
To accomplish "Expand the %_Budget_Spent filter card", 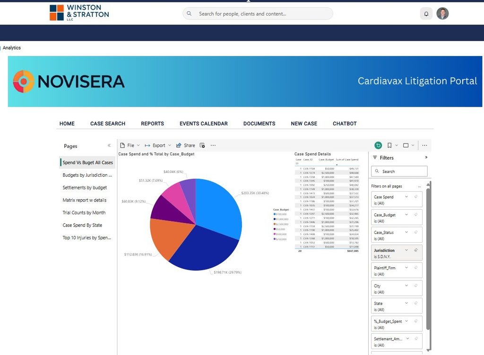I will point(406,321).
